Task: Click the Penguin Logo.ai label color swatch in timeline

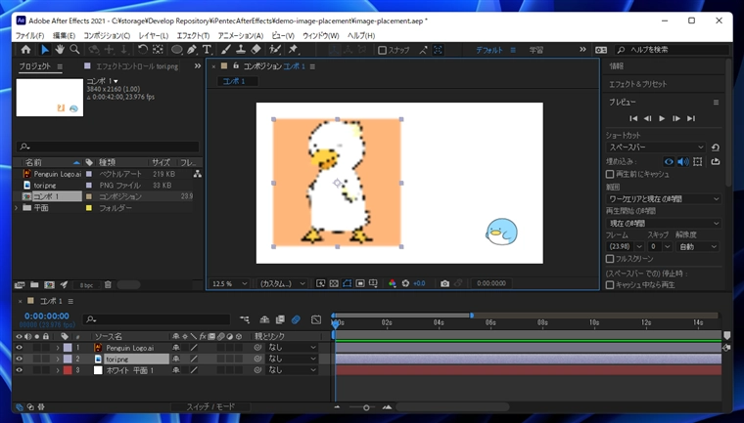Action: (68, 348)
